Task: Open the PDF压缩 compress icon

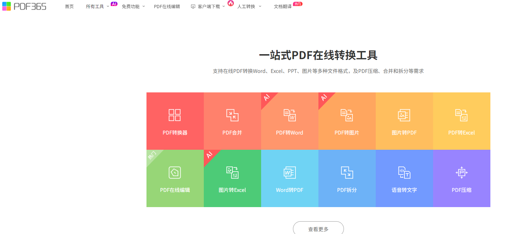Action: 461,172
